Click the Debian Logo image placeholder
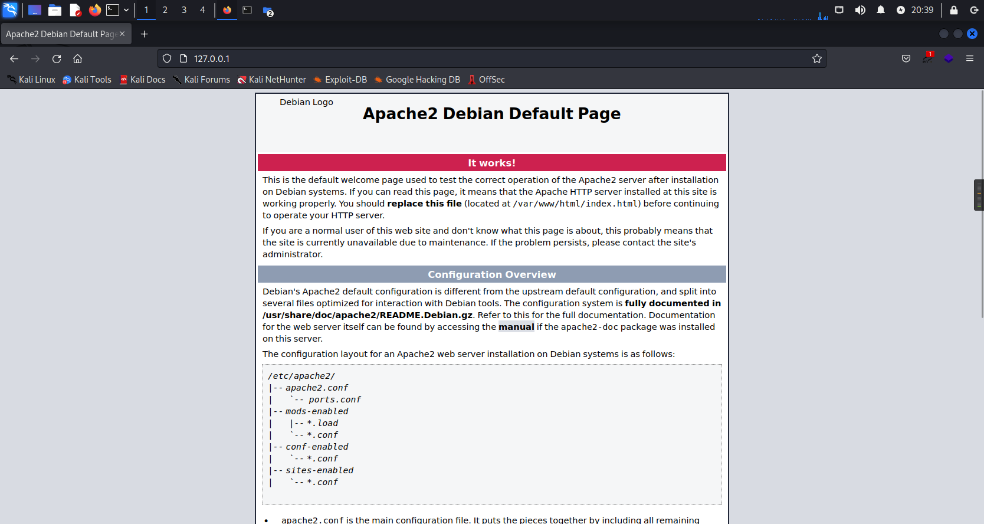The width and height of the screenshot is (984, 524). point(306,102)
